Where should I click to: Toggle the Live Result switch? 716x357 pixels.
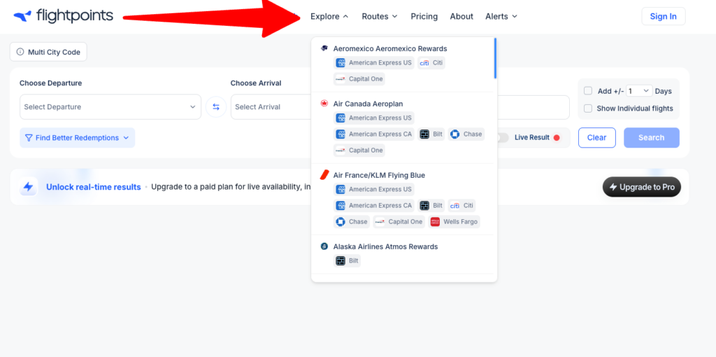(x=502, y=138)
